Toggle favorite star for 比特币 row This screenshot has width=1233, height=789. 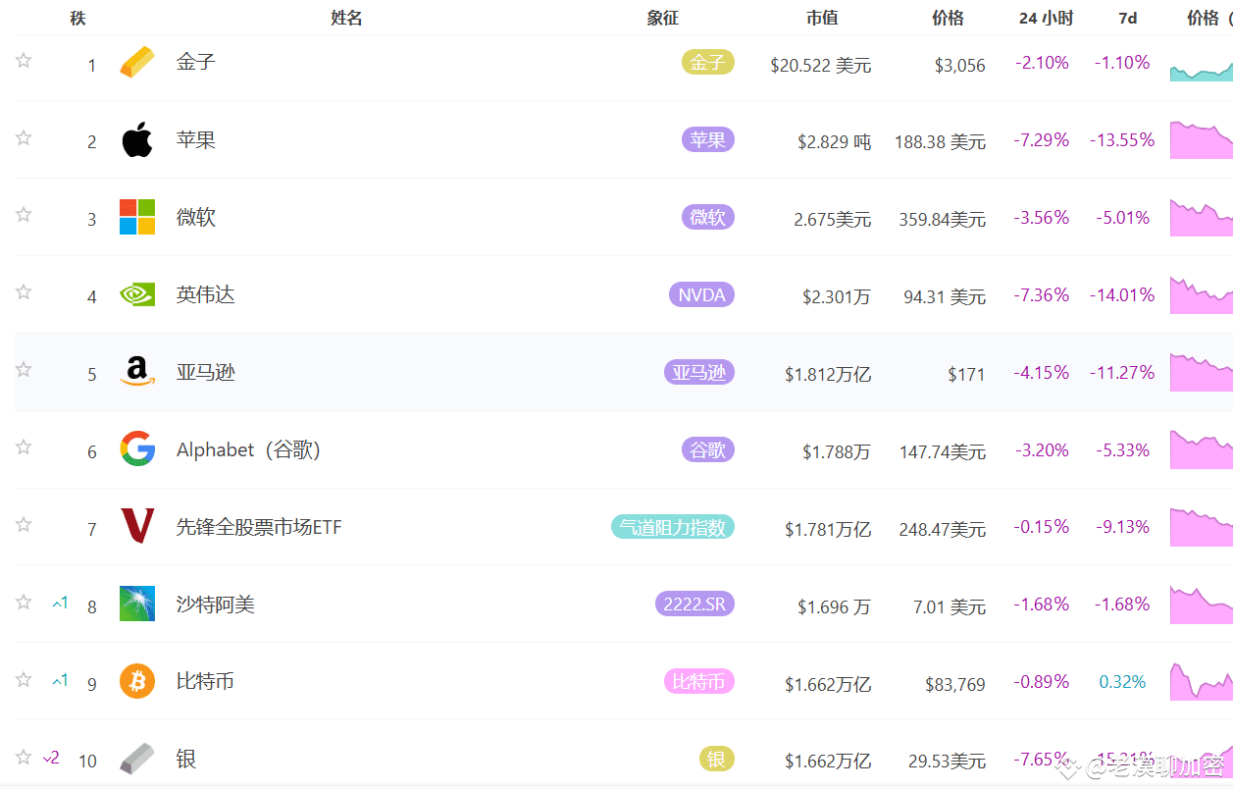pos(24,679)
